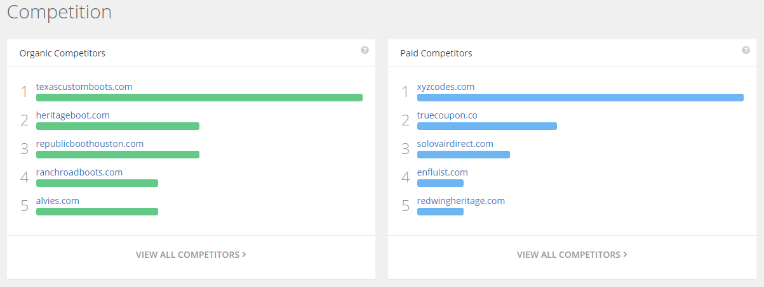This screenshot has width=764, height=287.
Task: Open redwingheritage.com link
Action: point(461,201)
